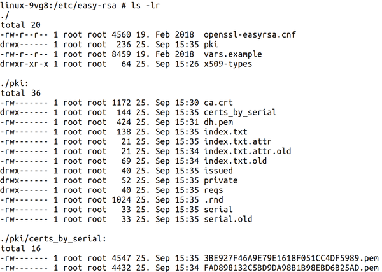Select the index.txt.old filename
The image size is (382, 272).
236,161
